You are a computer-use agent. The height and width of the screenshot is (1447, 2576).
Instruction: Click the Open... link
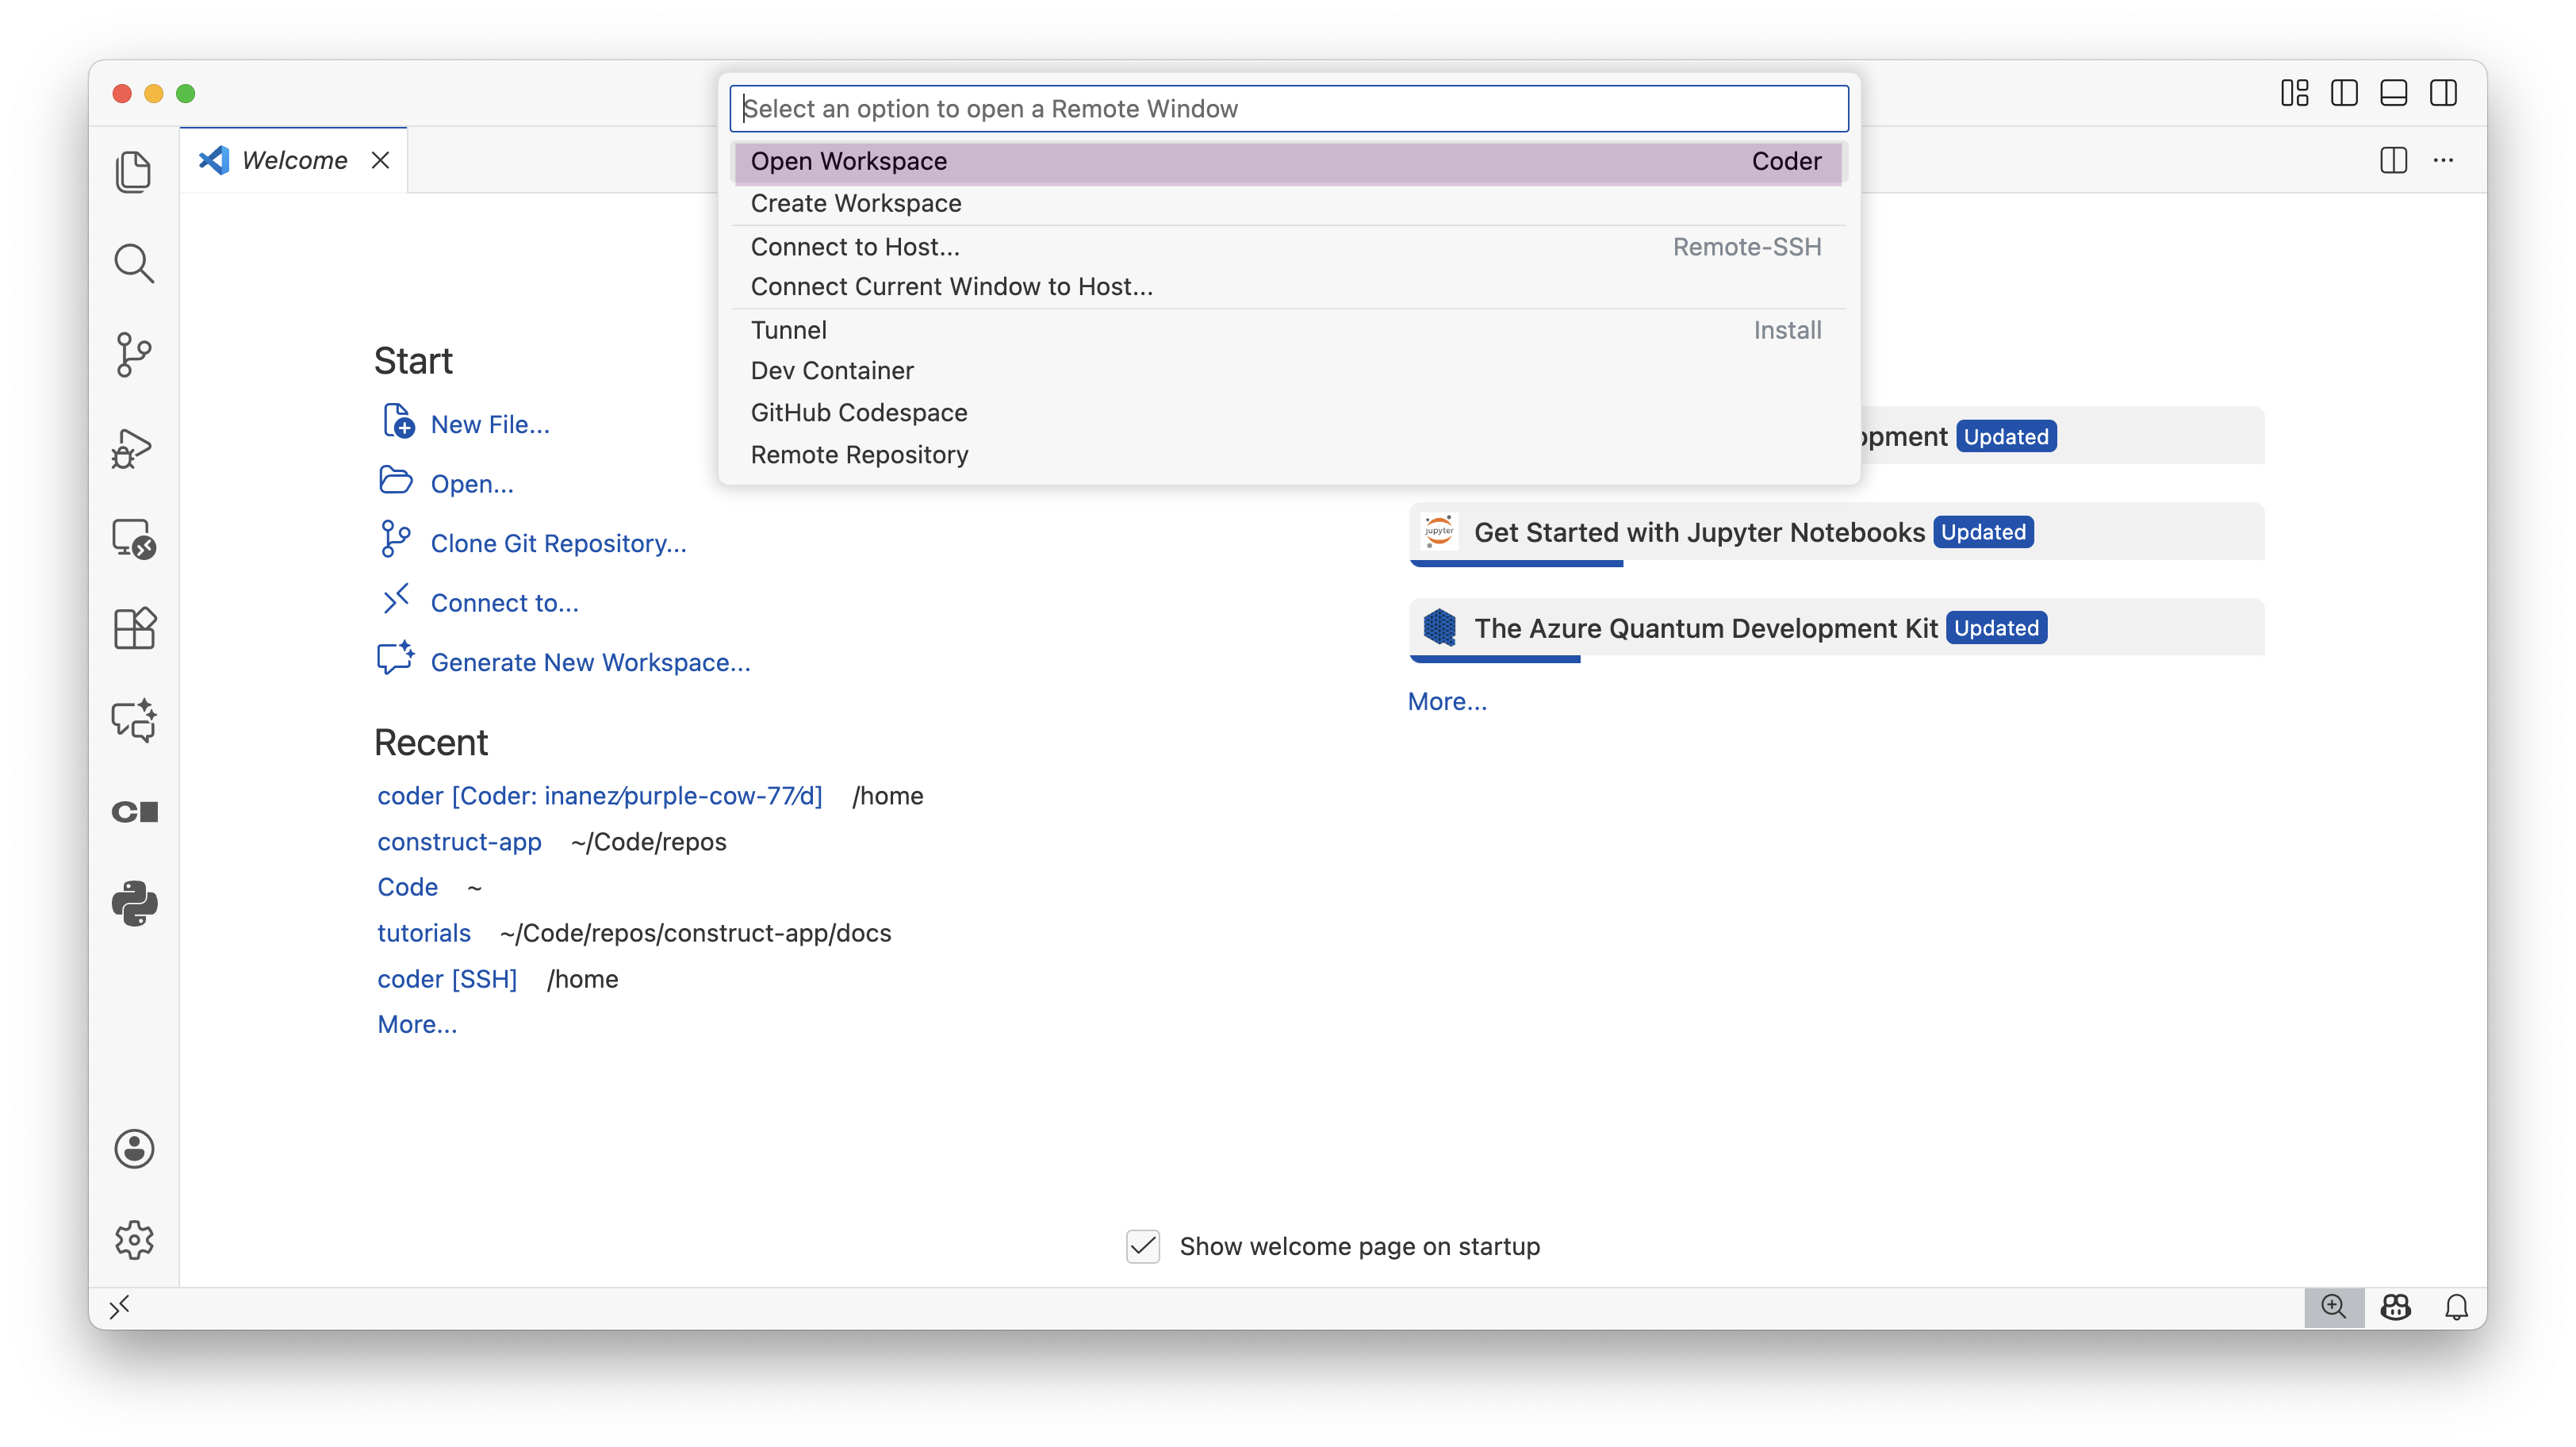pyautogui.click(x=472, y=484)
